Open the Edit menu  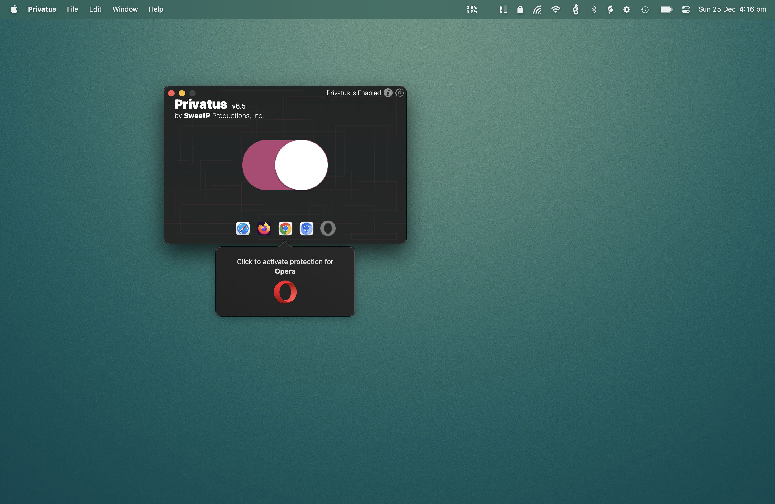95,9
